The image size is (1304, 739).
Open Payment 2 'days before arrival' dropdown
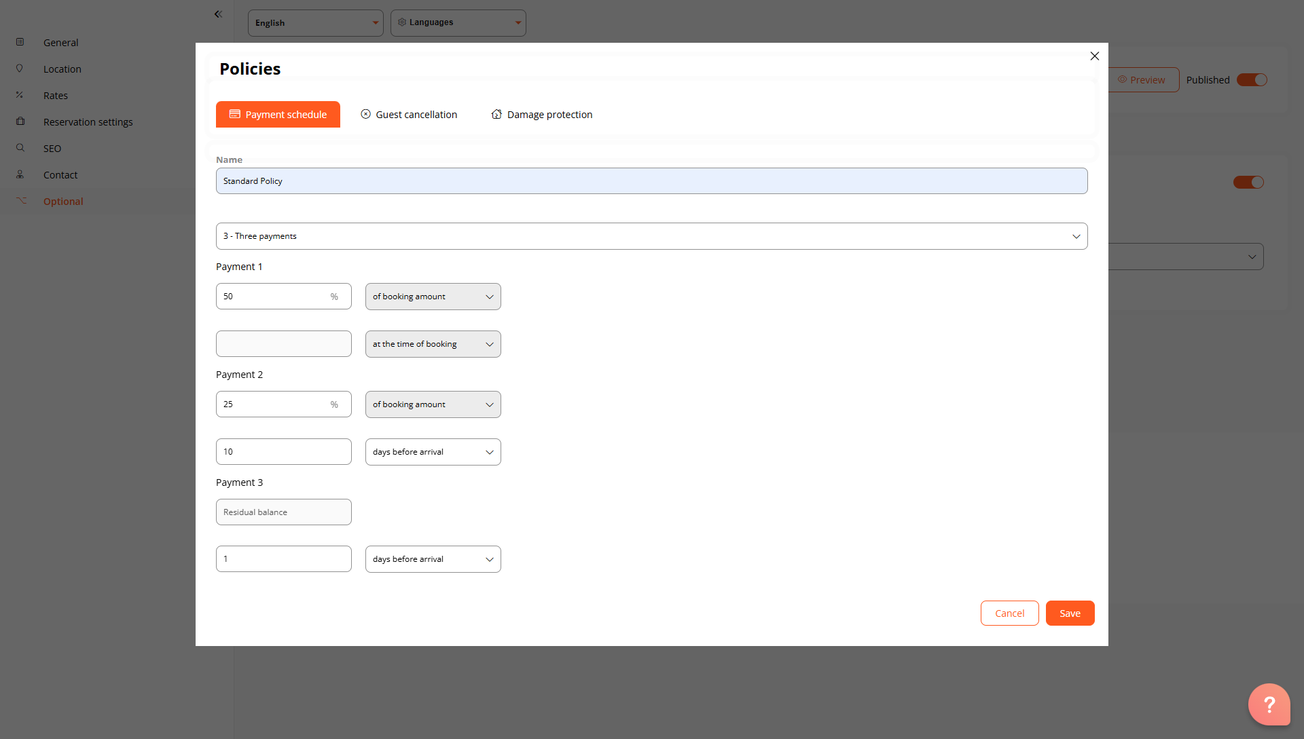click(x=433, y=452)
